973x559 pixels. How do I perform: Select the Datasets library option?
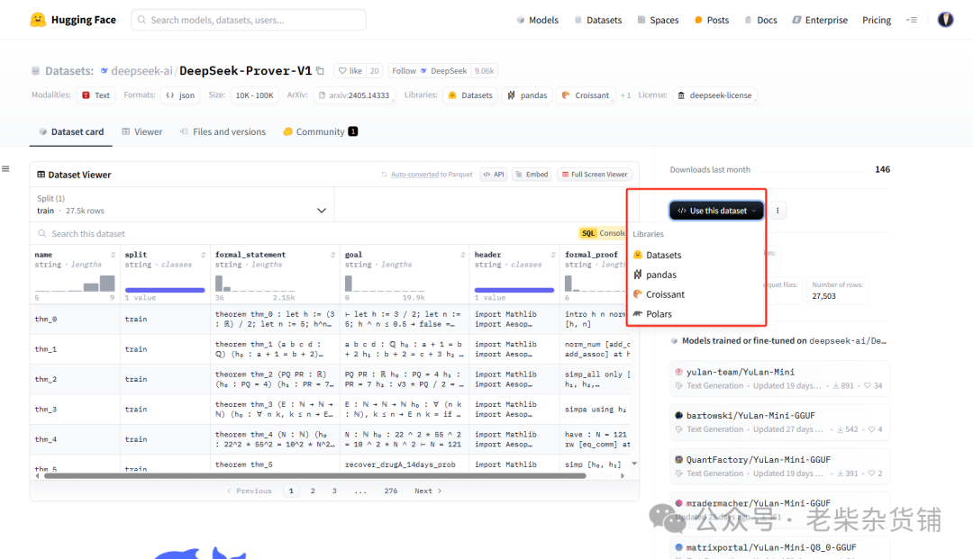663,255
